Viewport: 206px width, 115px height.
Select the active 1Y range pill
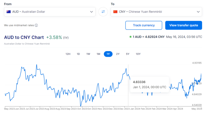(108, 54)
